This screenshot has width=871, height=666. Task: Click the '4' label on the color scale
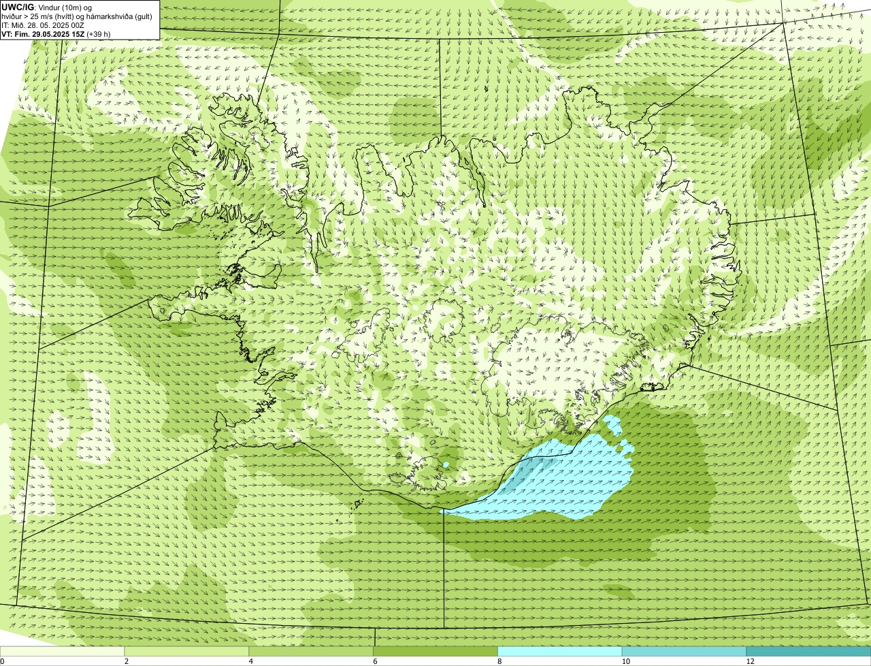pos(250,661)
